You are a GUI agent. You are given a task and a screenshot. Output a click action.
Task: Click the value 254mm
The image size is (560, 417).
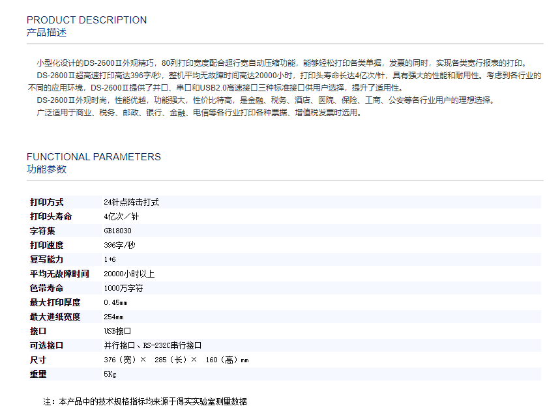click(x=113, y=317)
